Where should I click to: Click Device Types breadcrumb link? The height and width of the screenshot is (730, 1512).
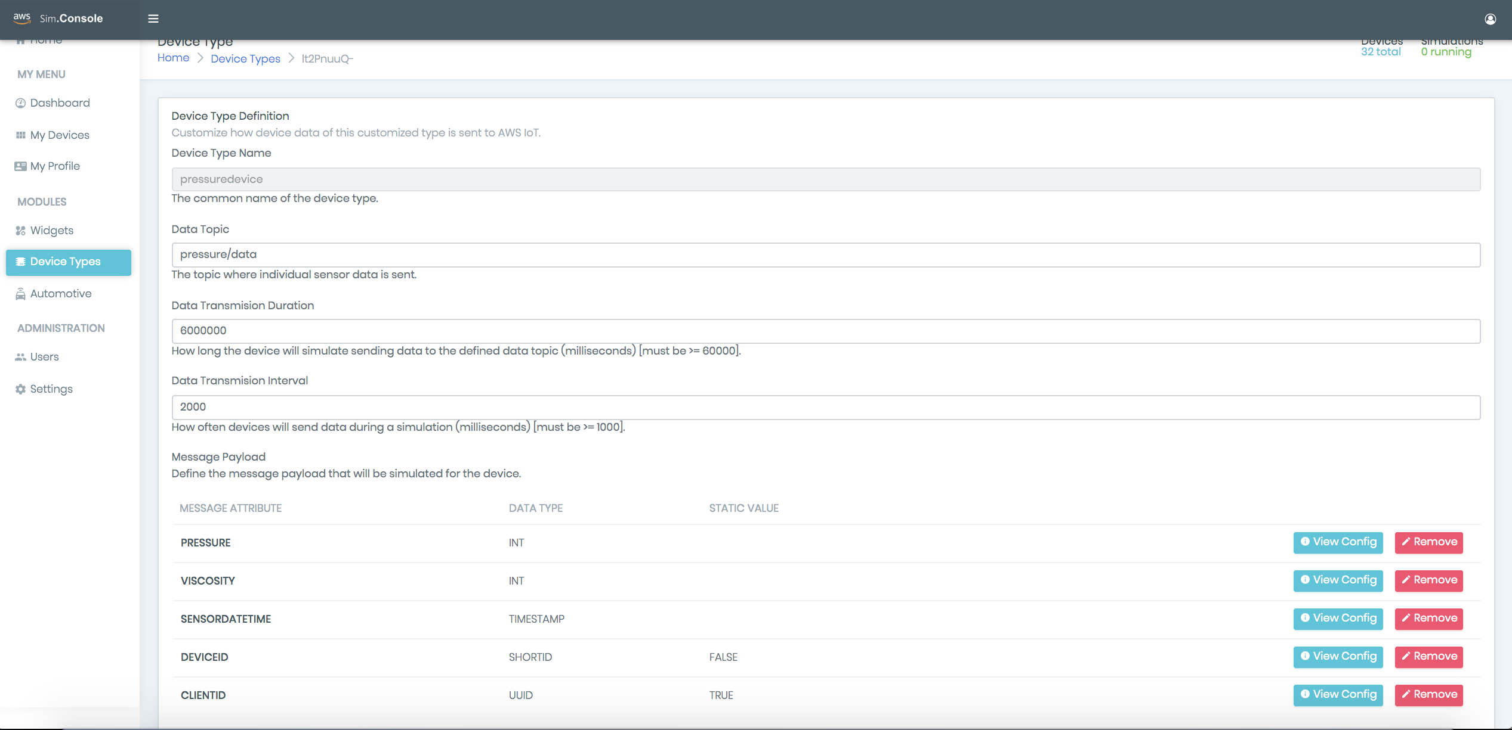(245, 58)
